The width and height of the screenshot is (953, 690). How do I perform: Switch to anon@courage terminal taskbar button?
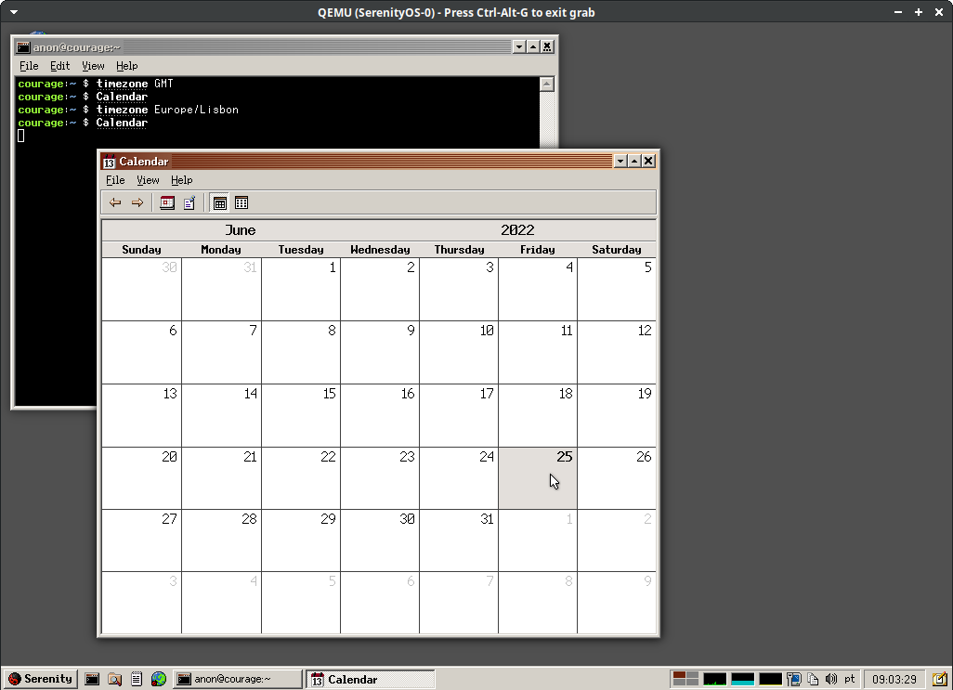pyautogui.click(x=238, y=679)
